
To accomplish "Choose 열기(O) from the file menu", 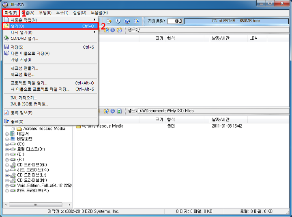I will (x=50, y=26).
